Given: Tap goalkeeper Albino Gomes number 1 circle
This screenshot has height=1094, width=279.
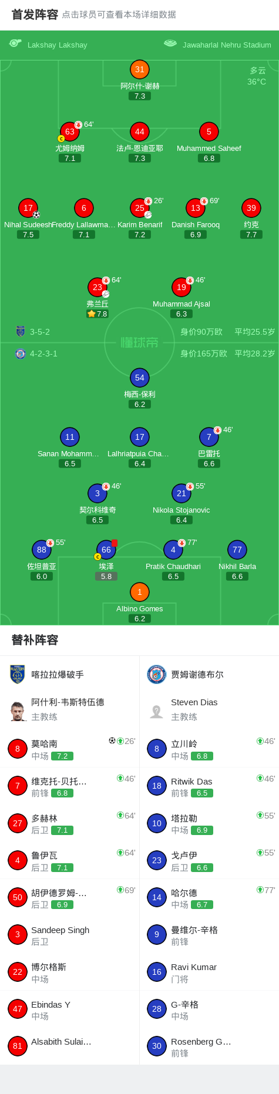Looking at the screenshot, I should tap(139, 592).
